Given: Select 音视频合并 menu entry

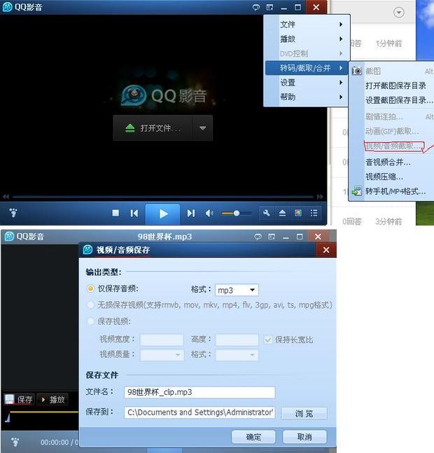Looking at the screenshot, I should point(388,162).
